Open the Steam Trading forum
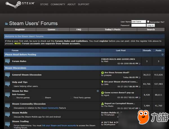This screenshot has height=129, width=169. (20, 121)
